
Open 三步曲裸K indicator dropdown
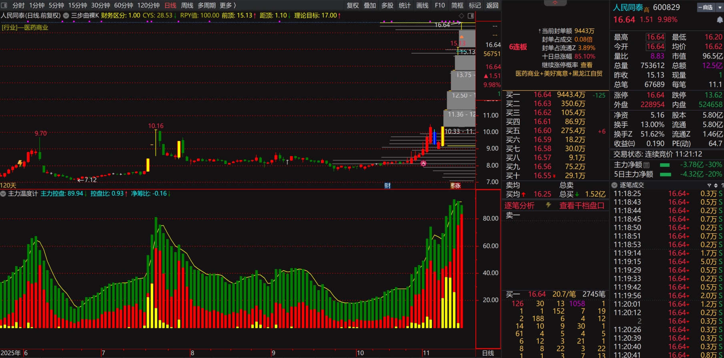tap(66, 16)
